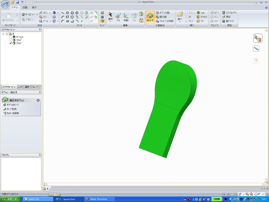Image resolution: width=269 pixels, height=202 pixels.
Task: Select the パン (Pan) view tool
Action: [x=43, y=16]
